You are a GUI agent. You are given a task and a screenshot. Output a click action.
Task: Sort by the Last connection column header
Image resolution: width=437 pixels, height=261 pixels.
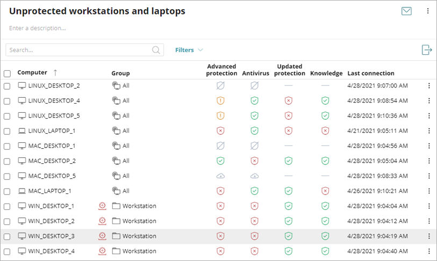371,73
